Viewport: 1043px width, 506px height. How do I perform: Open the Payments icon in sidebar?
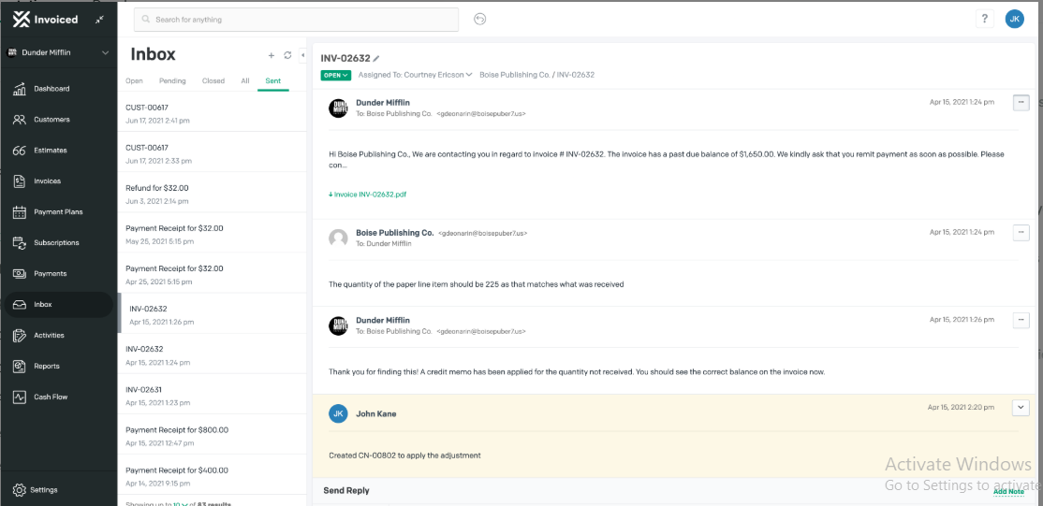pyautogui.click(x=20, y=273)
